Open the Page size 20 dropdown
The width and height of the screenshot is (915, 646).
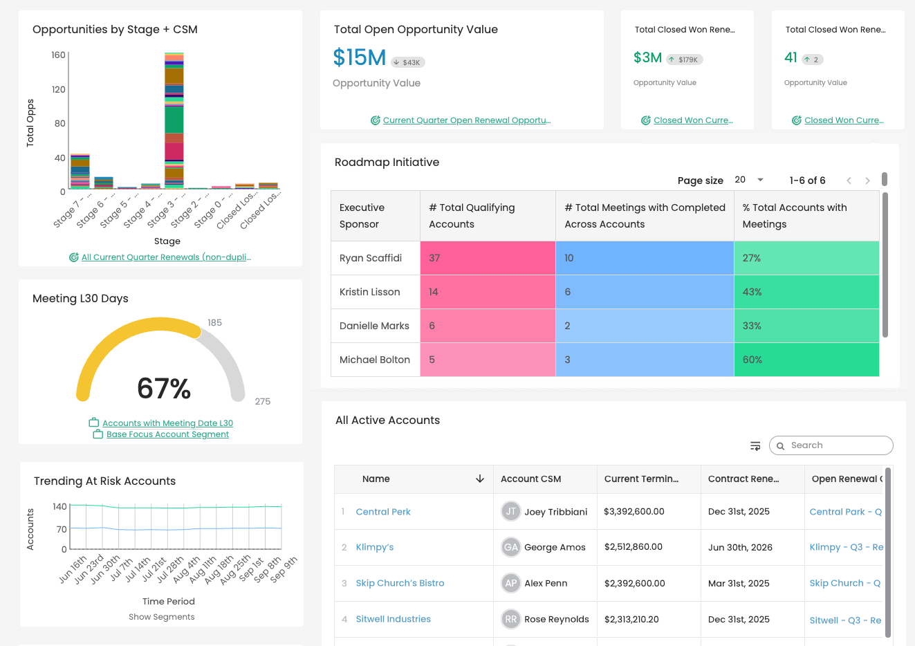click(x=749, y=180)
